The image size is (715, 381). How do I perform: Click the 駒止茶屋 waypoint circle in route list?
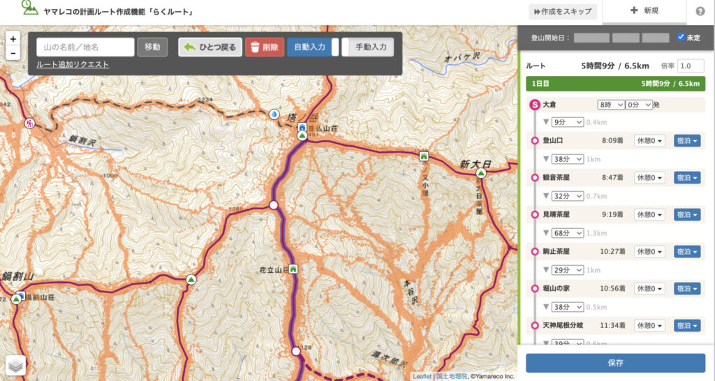(535, 252)
